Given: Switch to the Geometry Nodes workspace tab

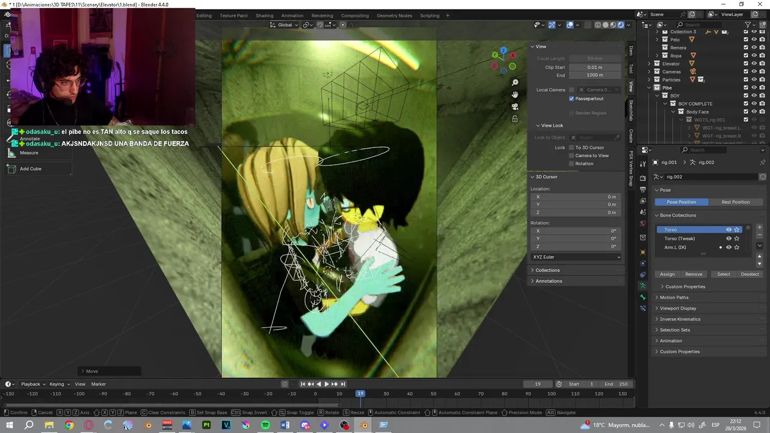Looking at the screenshot, I should [394, 16].
